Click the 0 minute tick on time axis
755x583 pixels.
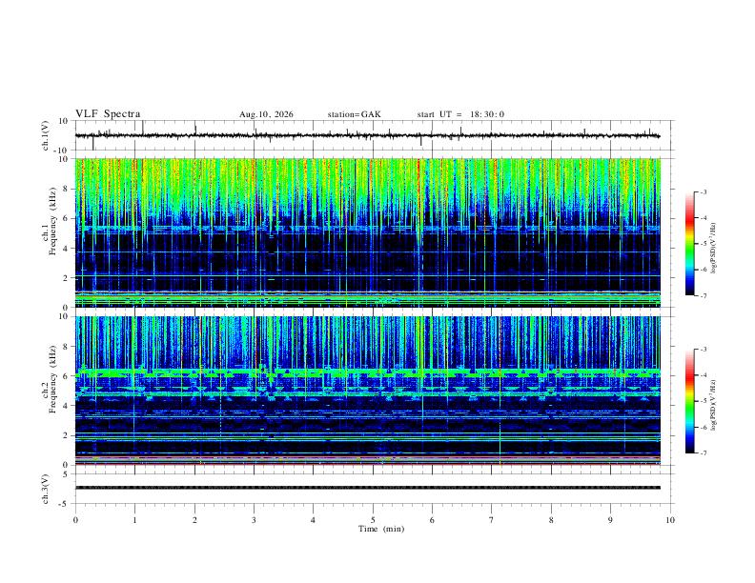(75, 520)
